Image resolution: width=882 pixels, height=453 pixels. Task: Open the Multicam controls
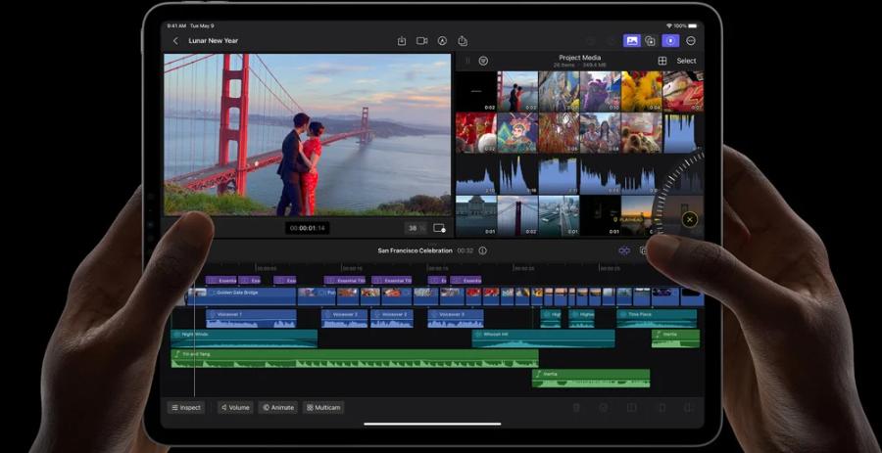tap(323, 408)
